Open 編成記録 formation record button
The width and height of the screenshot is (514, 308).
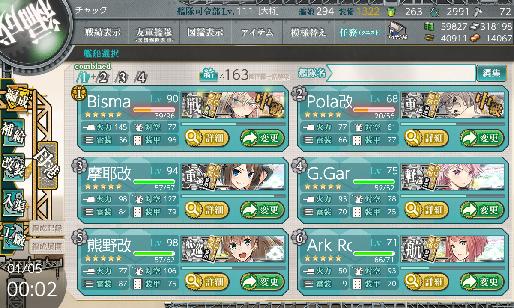[x=47, y=228]
